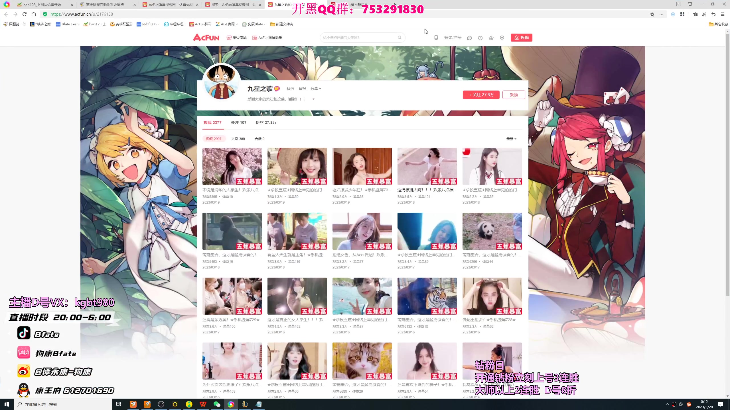Open the messages chat bubble icon
This screenshot has width=730, height=410.
pos(469,38)
